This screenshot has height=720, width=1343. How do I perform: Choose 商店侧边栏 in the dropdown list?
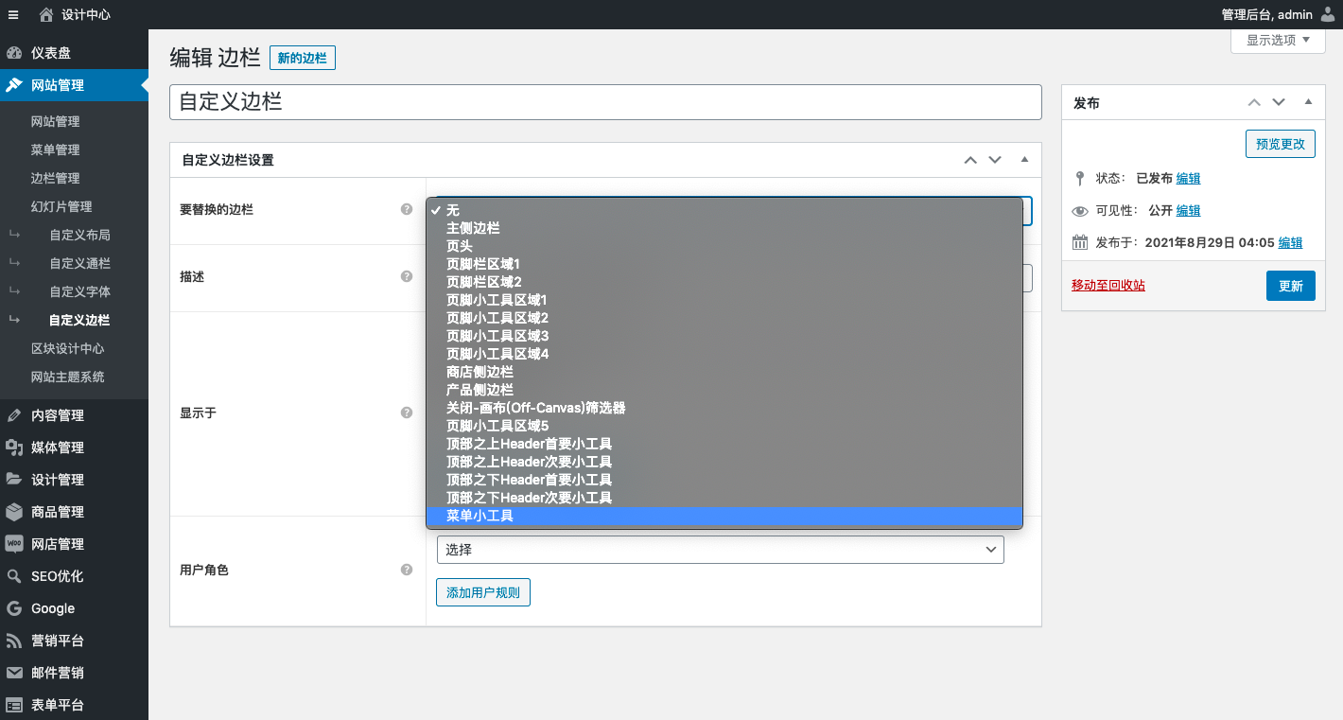coord(480,372)
